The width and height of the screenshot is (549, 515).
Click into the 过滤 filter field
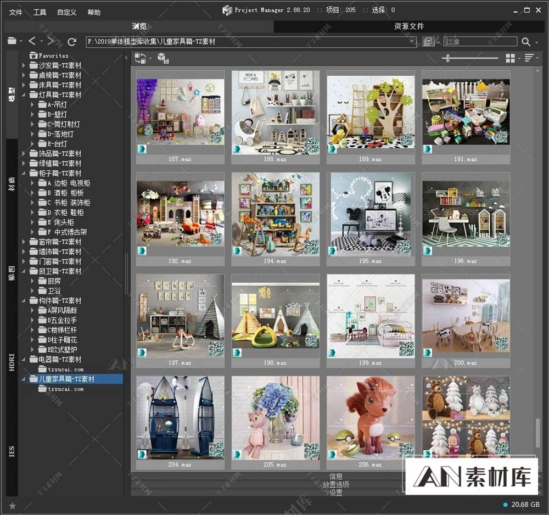[x=480, y=42]
